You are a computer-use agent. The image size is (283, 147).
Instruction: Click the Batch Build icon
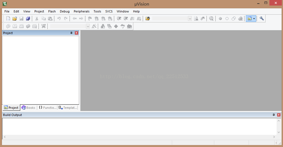(28, 26)
